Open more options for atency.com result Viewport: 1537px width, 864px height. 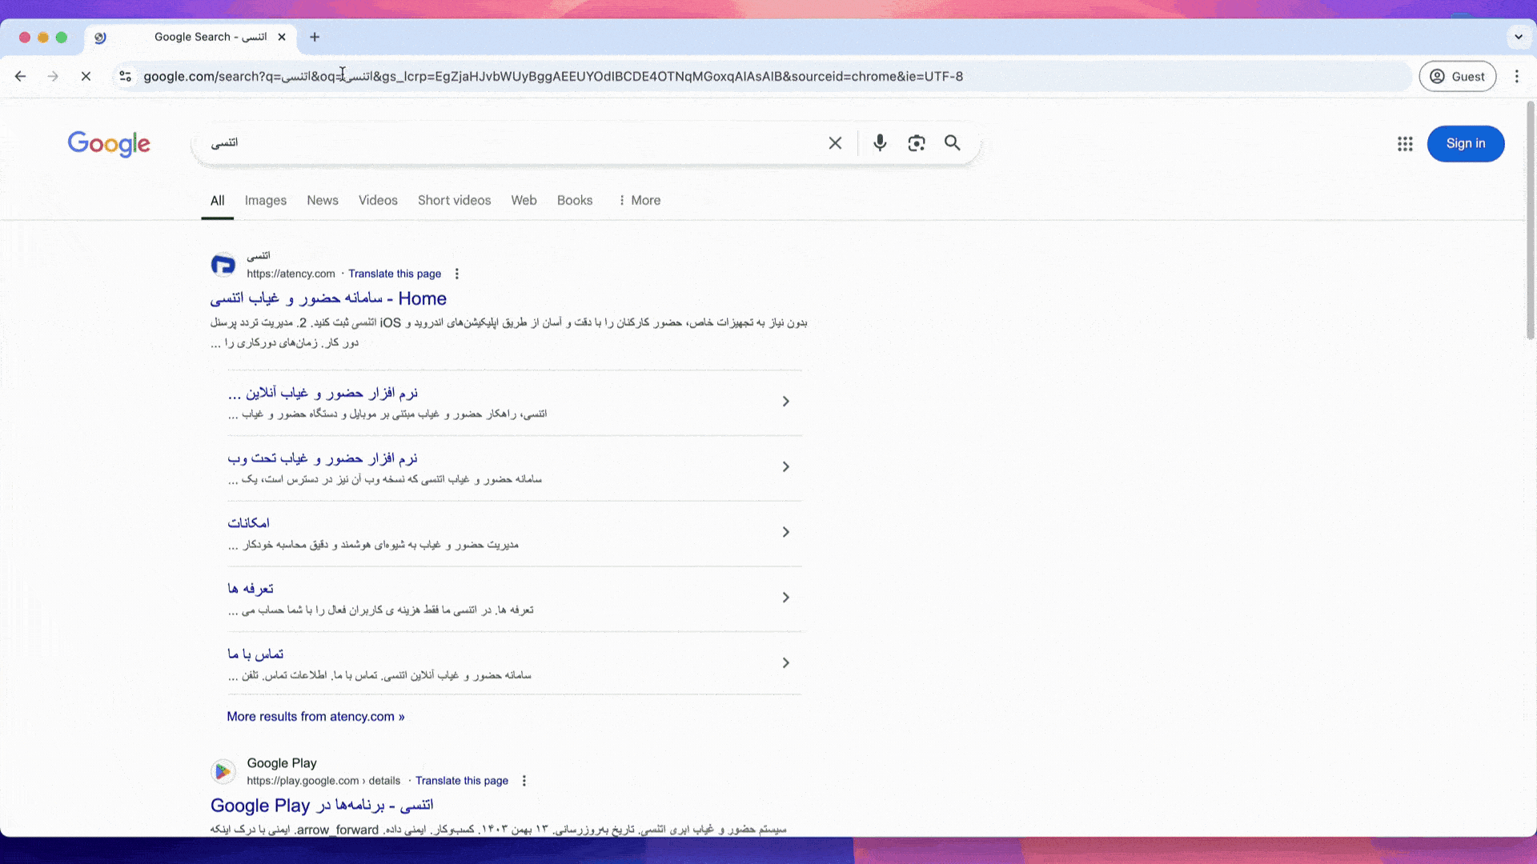[x=457, y=274]
